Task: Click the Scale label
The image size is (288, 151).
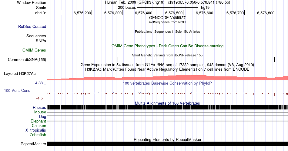Action: click(41, 8)
